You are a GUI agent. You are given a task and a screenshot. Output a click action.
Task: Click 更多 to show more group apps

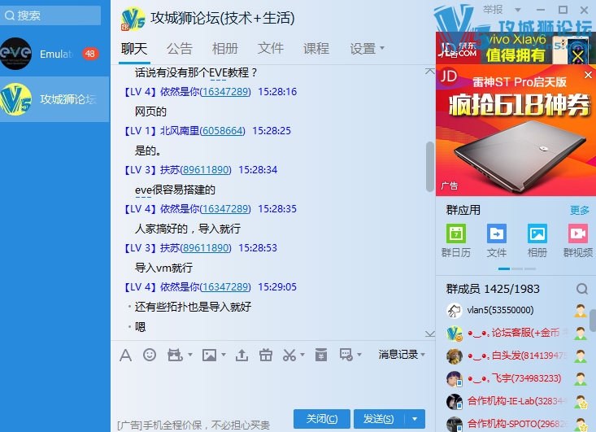pyautogui.click(x=580, y=210)
